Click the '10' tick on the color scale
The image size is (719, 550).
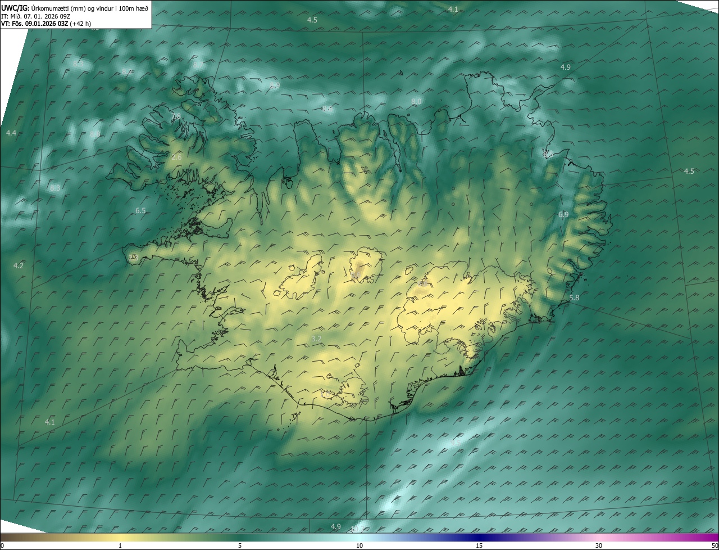pos(359,546)
